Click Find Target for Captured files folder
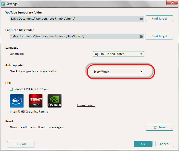The image size is (179, 151). [159, 36]
